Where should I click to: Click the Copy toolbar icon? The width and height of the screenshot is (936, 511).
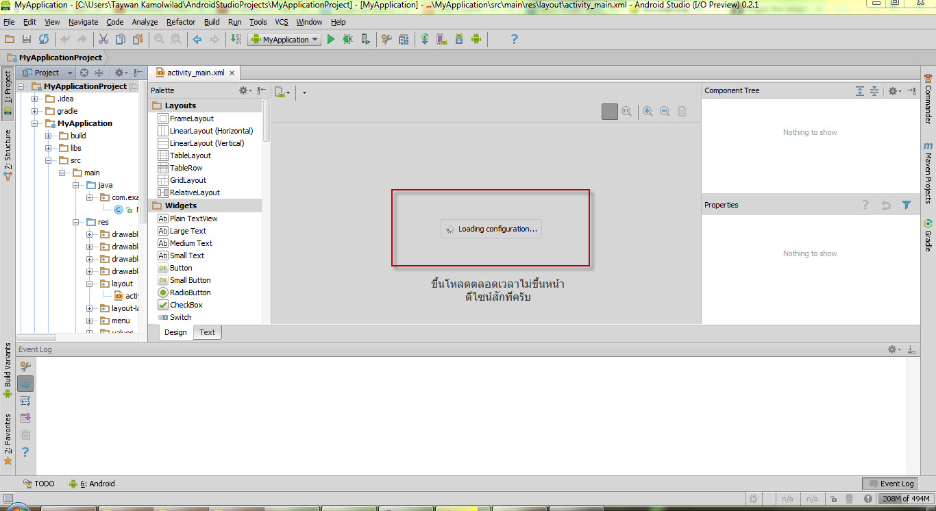point(121,40)
